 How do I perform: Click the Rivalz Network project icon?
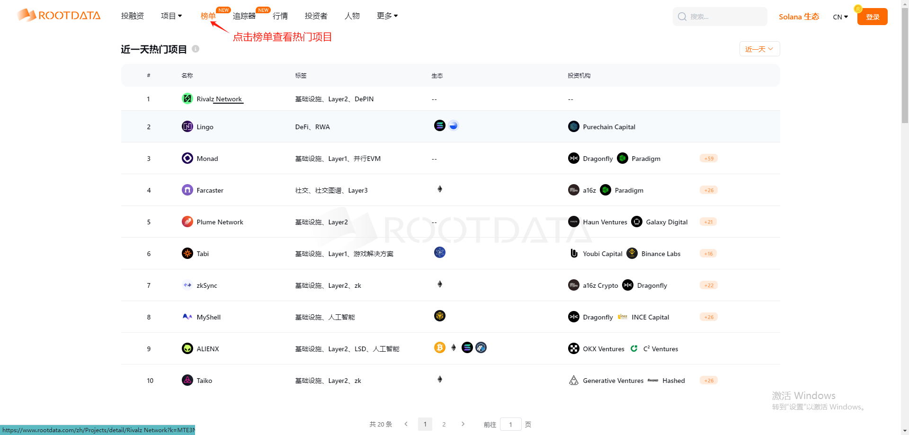187,98
